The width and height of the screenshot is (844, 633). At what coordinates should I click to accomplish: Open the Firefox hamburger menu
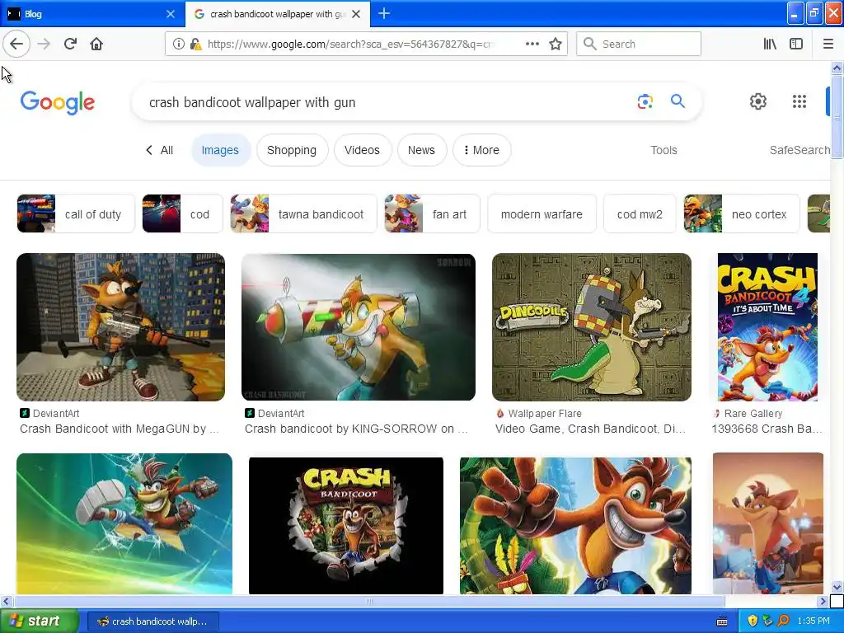click(828, 44)
